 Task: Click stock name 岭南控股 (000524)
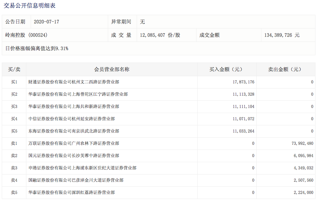26,35
